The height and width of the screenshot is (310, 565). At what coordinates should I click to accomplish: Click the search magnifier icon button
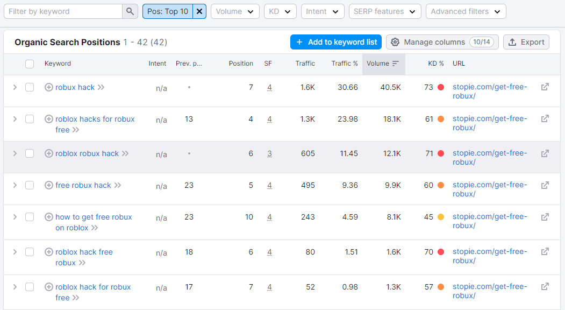click(x=130, y=11)
